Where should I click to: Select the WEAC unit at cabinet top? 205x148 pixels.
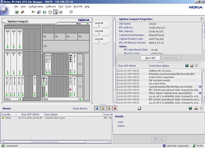click(82, 24)
